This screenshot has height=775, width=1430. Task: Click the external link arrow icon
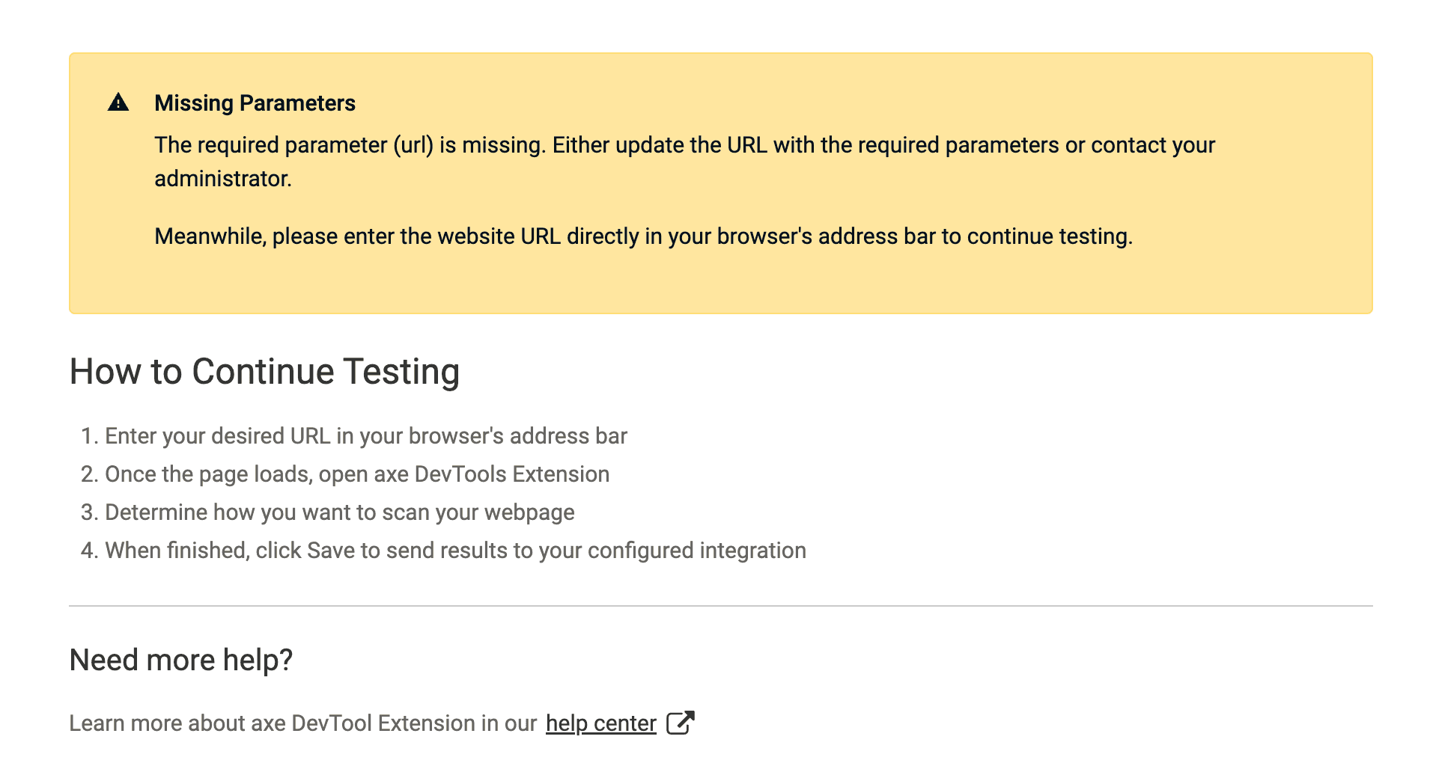point(680,723)
